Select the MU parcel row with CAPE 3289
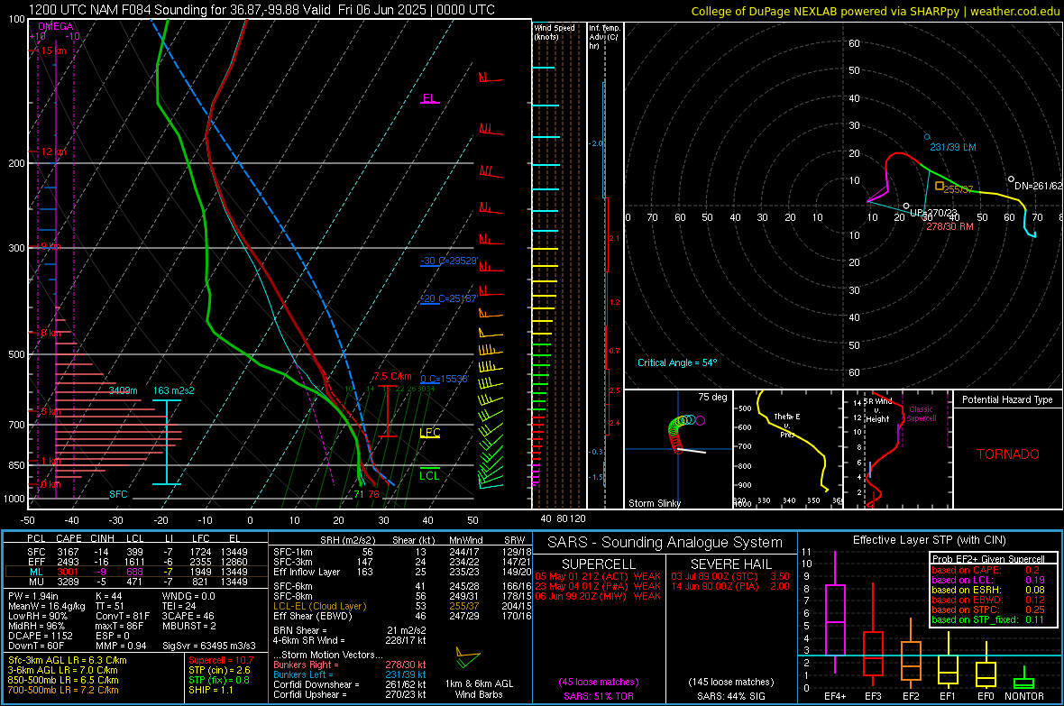This screenshot has width=1064, height=706. pos(137,582)
